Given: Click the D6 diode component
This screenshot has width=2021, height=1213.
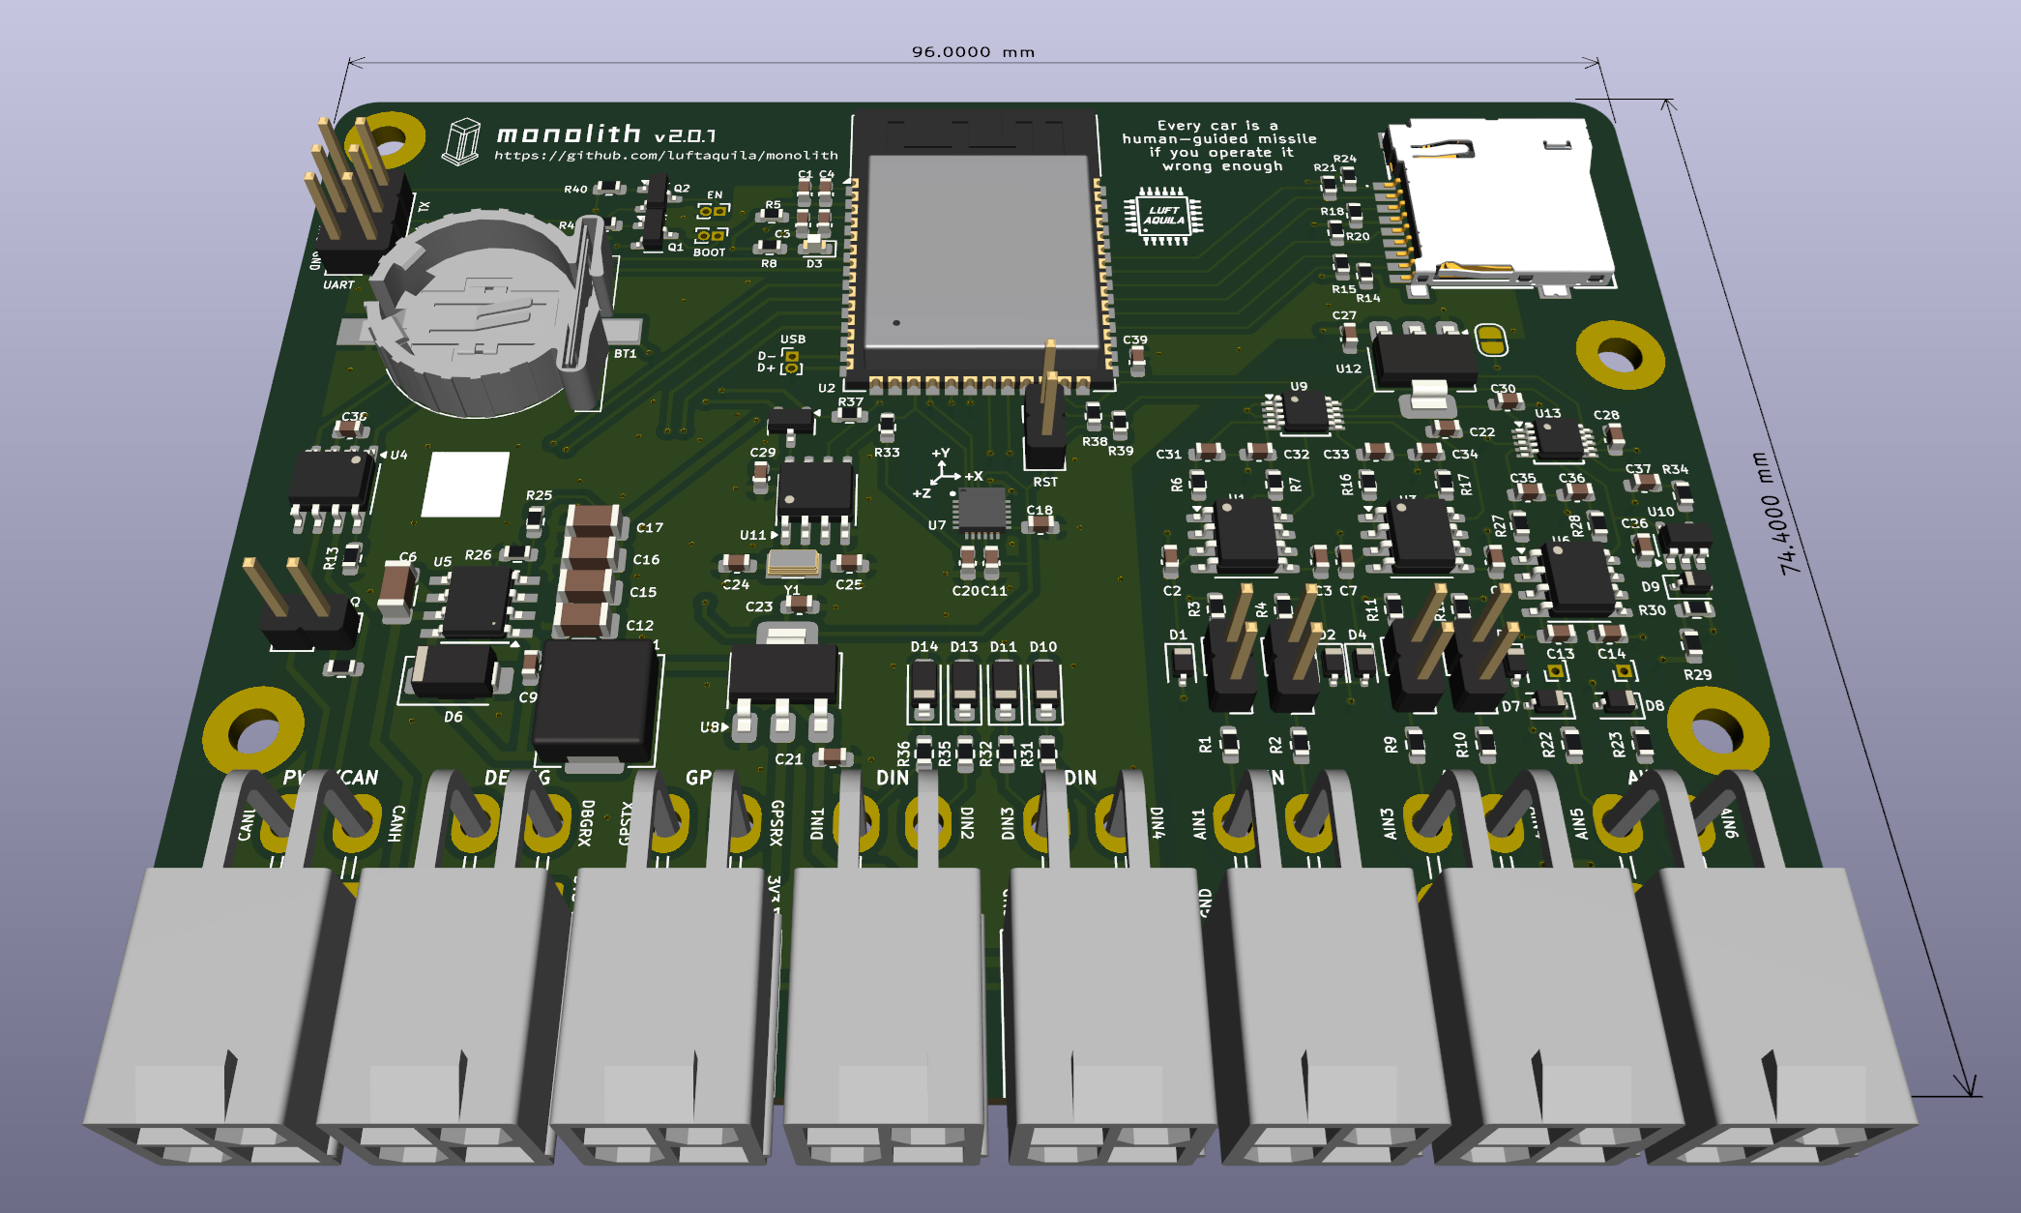Looking at the screenshot, I should pos(454,672).
